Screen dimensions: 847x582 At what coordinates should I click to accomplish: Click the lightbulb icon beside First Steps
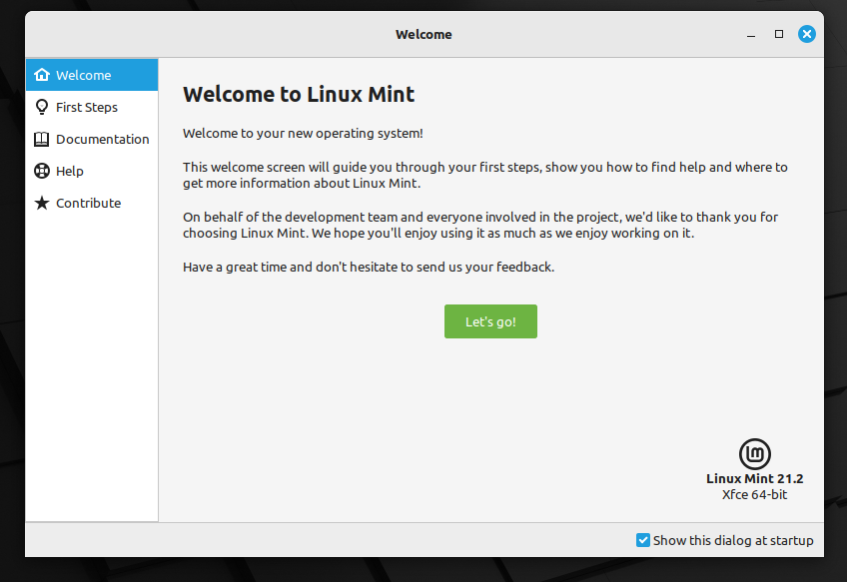click(42, 107)
